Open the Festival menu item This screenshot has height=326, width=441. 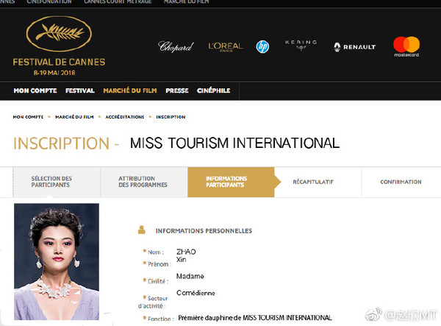pyautogui.click(x=80, y=91)
